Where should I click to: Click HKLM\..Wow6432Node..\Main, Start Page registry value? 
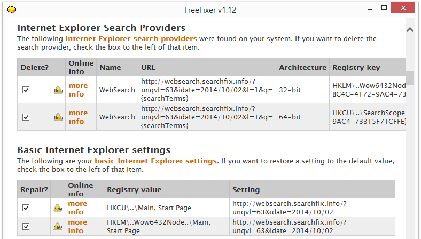159,226
